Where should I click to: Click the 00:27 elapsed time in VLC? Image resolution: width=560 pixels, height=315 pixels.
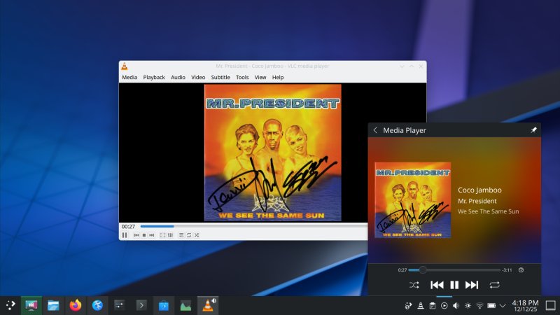[128, 226]
